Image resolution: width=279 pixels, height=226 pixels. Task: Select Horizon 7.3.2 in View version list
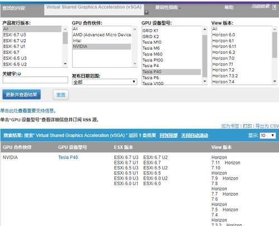click(x=242, y=76)
